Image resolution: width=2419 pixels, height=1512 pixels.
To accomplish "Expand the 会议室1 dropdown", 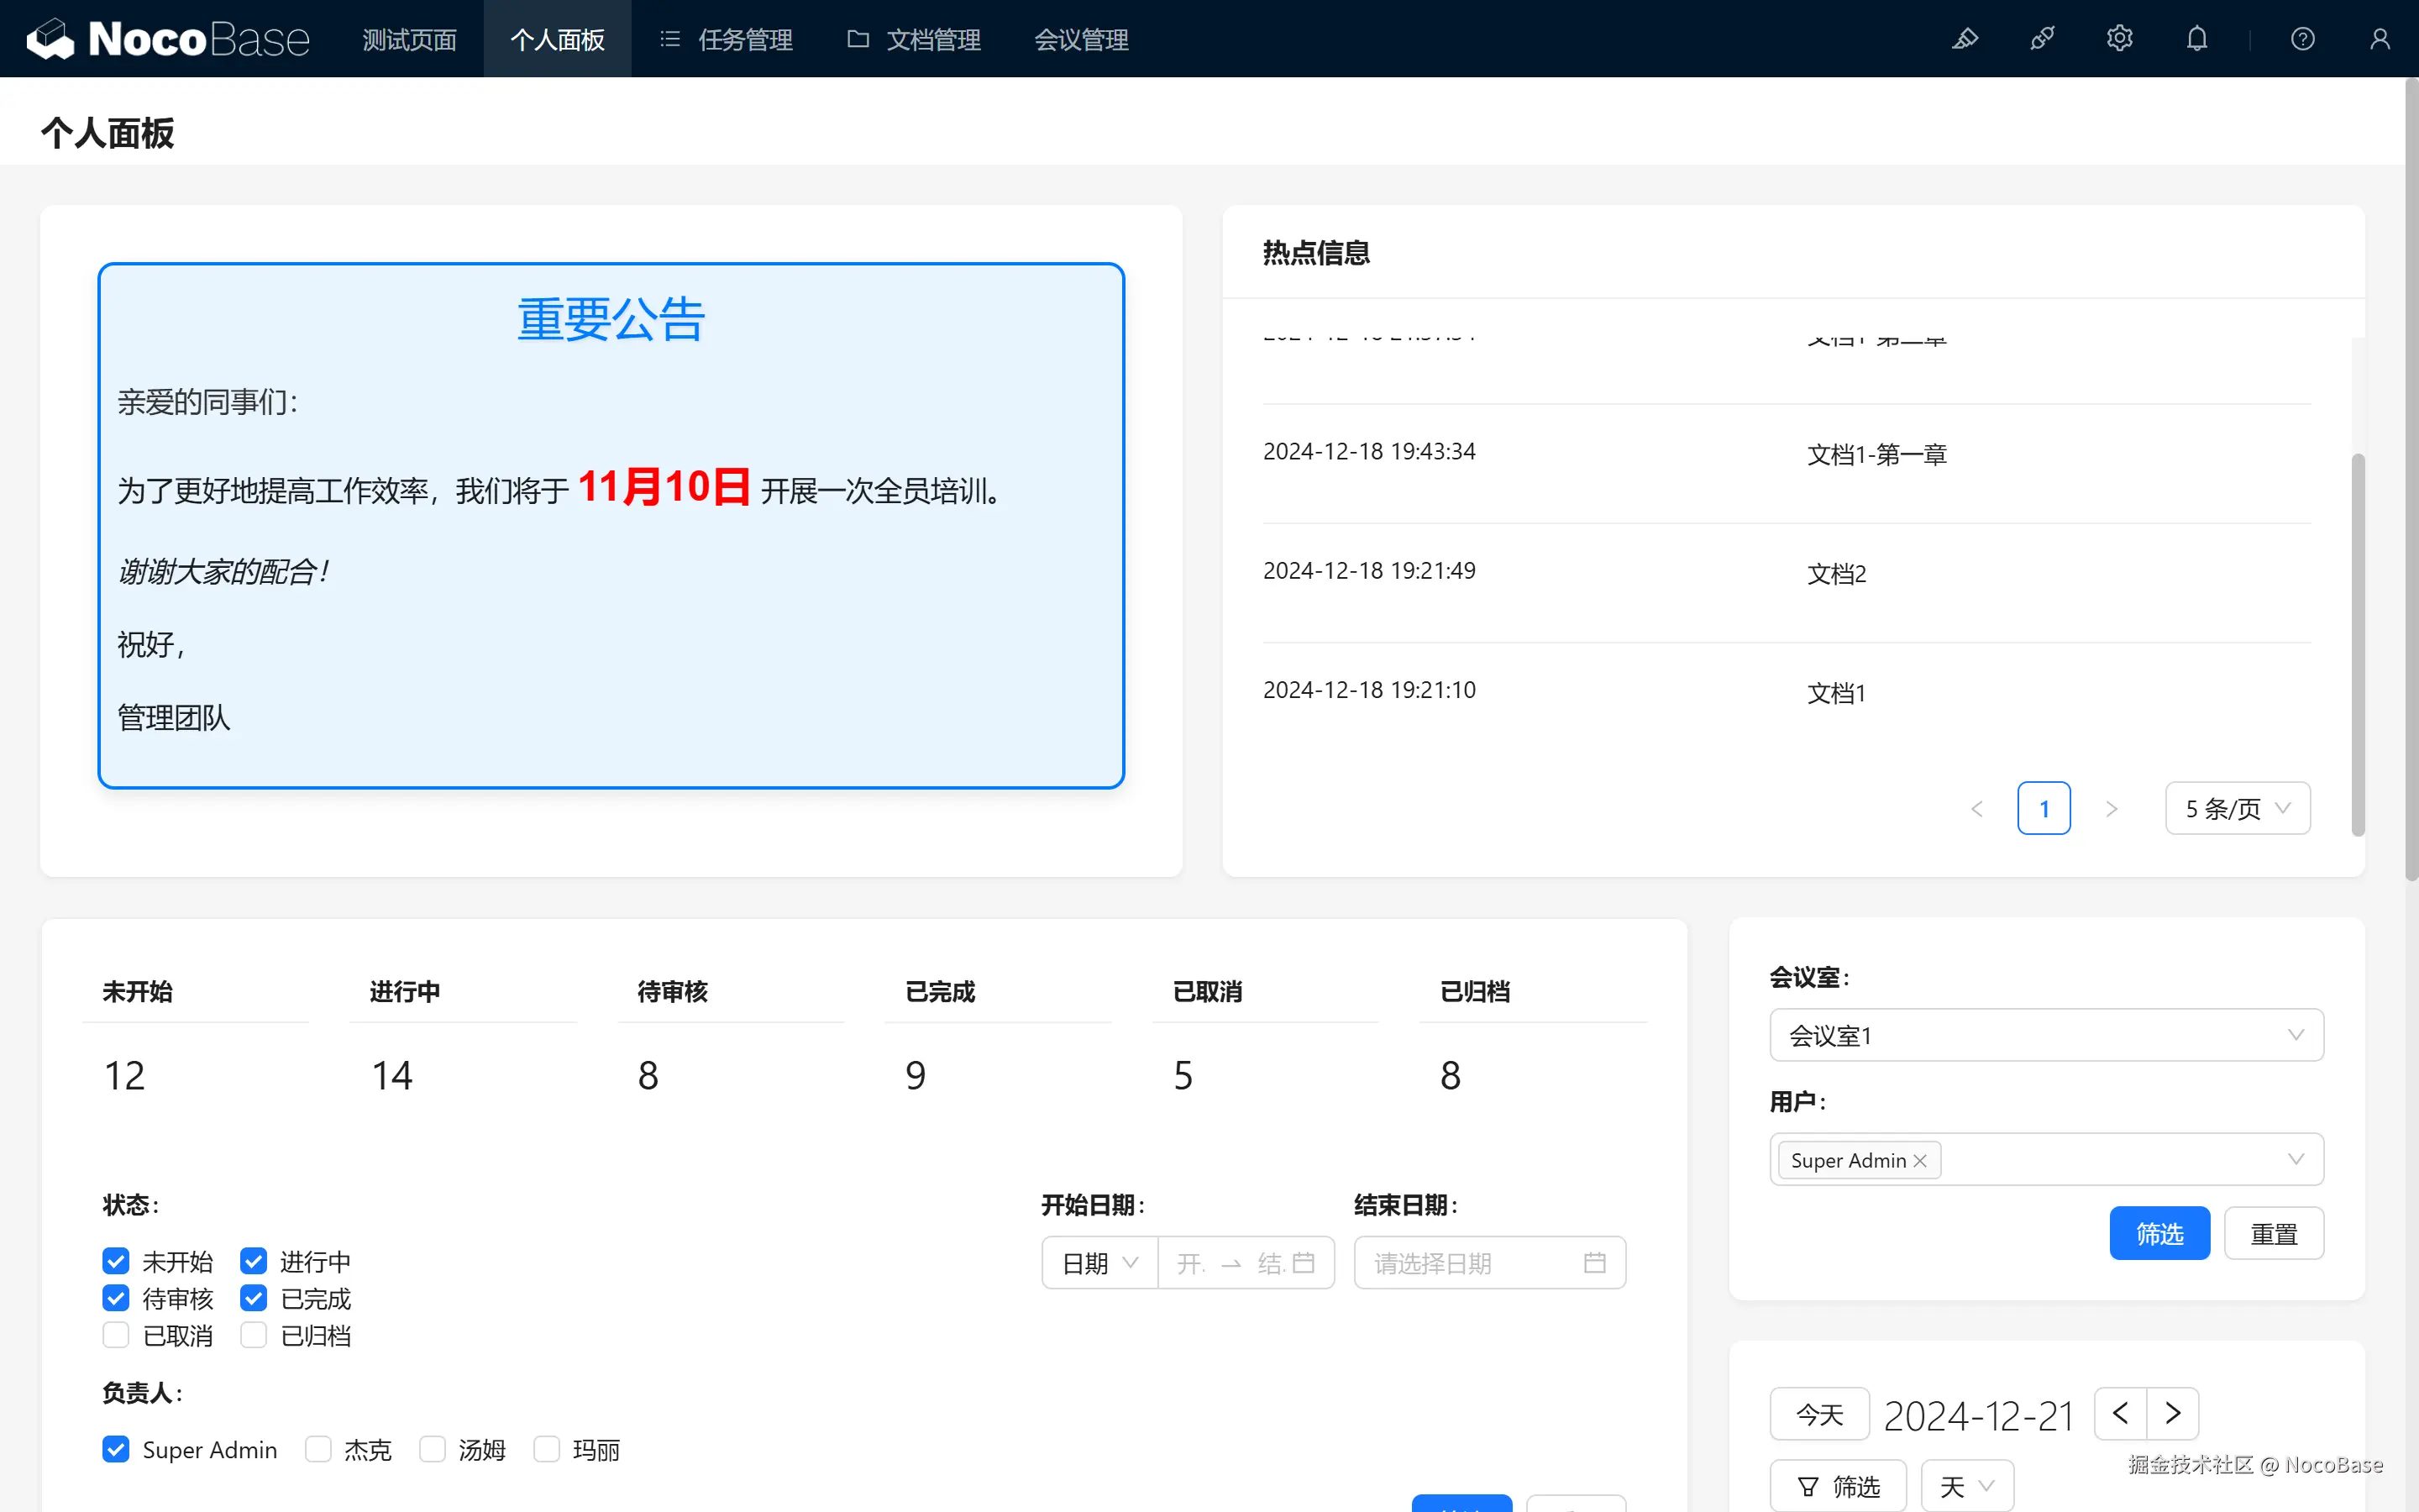I will 2045,1035.
